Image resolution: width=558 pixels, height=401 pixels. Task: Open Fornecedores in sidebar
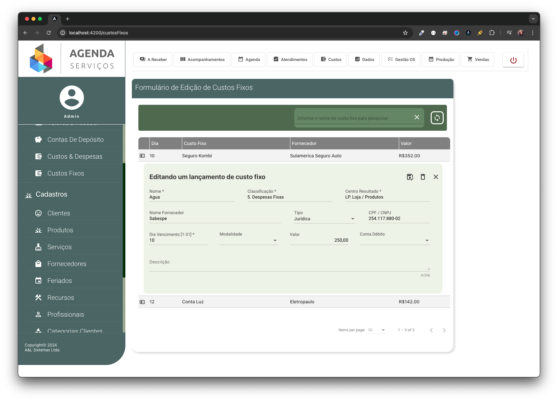(x=75, y=264)
